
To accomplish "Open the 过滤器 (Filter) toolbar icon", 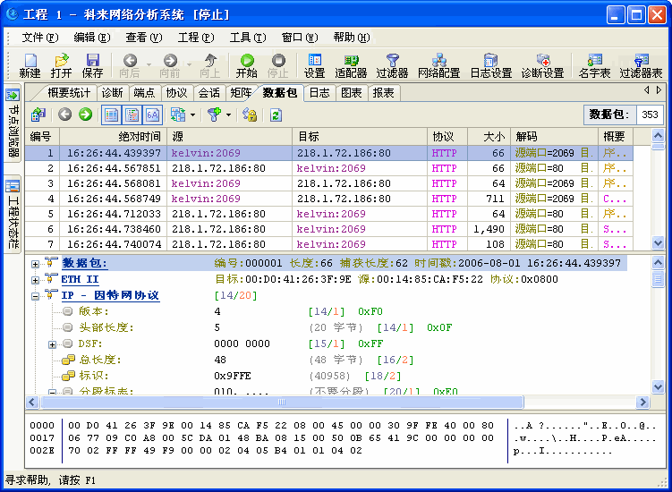I will [x=392, y=65].
